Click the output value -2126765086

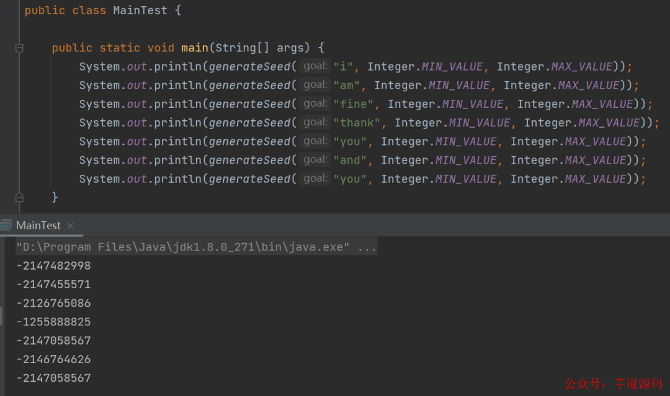point(54,303)
